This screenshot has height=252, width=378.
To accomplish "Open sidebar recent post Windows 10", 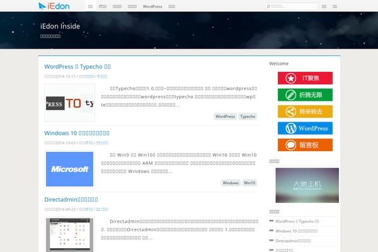I will (297, 231).
